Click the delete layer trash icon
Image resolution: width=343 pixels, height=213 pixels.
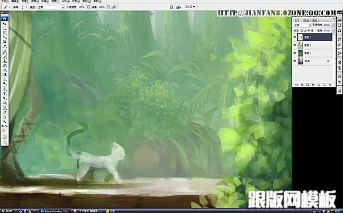click(x=330, y=85)
